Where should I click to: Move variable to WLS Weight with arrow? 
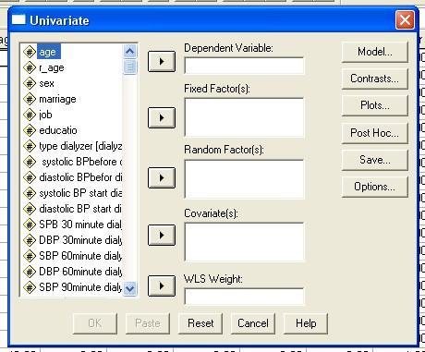(162, 285)
